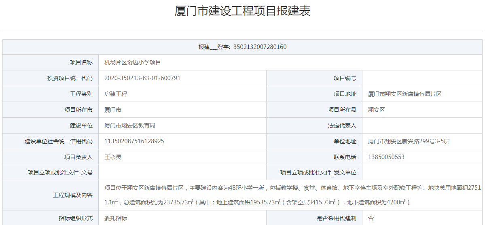Select the 否 value for 代建制
485x225 pixels.
click(371, 218)
